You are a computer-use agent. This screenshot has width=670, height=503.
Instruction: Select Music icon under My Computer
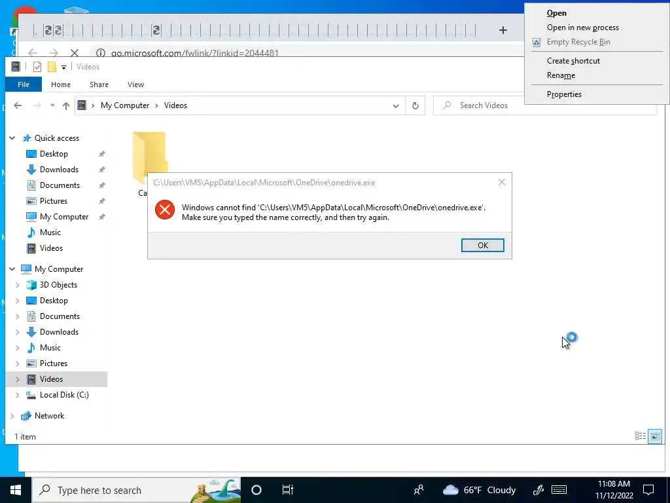pyautogui.click(x=31, y=348)
